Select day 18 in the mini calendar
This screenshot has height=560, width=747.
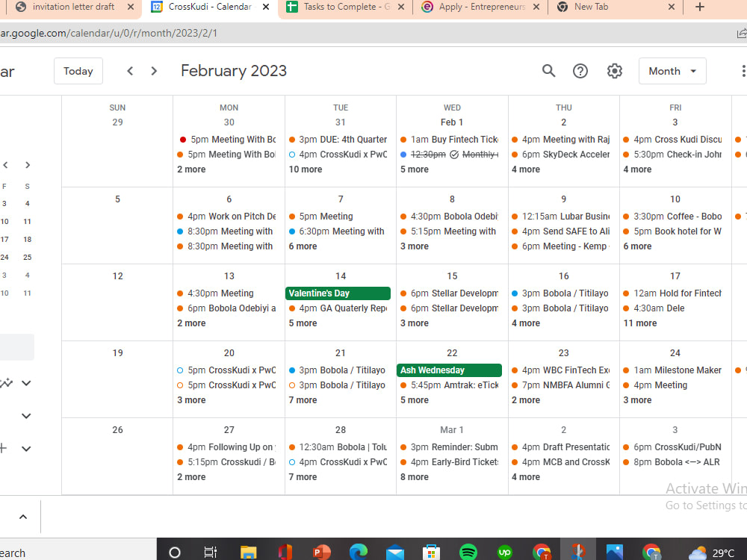[x=27, y=240]
